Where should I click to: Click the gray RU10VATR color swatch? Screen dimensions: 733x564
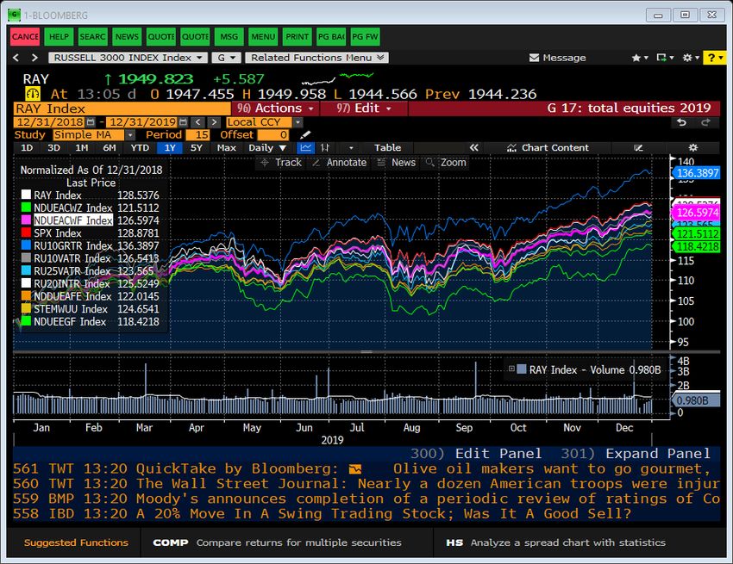tap(26, 257)
